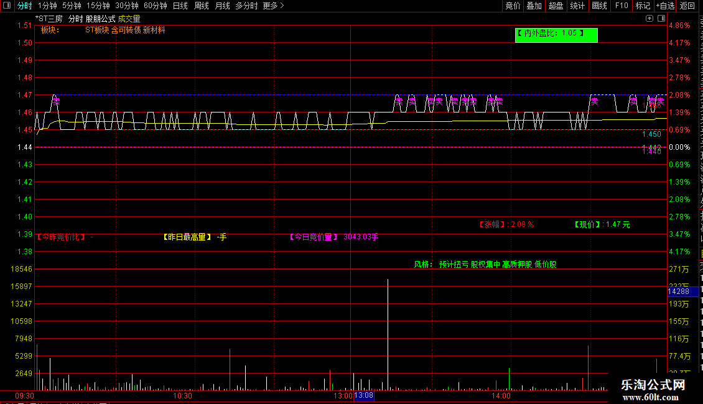Click 返回 to go back
Screen dimensions: 703x404
pyautogui.click(x=687, y=6)
